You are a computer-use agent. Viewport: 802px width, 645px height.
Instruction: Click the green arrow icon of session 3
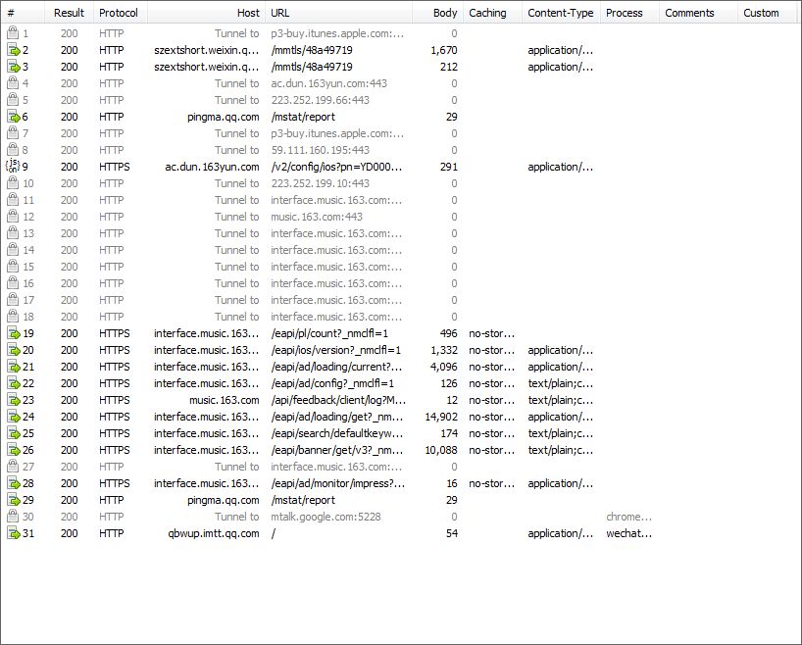pos(13,67)
